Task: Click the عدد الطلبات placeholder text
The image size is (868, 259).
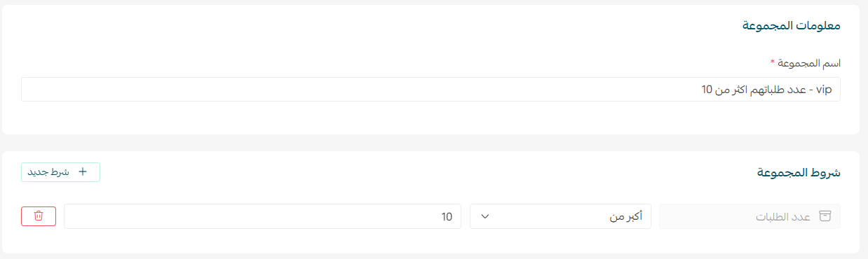Action: [x=783, y=216]
